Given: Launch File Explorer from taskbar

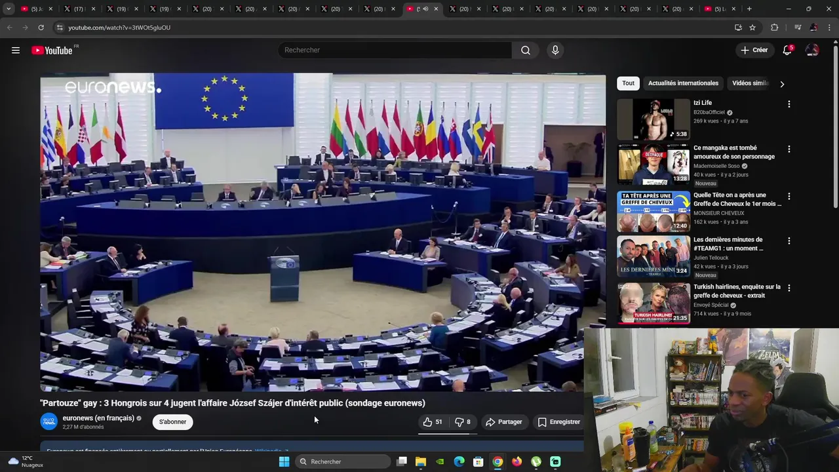Looking at the screenshot, I should 421,462.
